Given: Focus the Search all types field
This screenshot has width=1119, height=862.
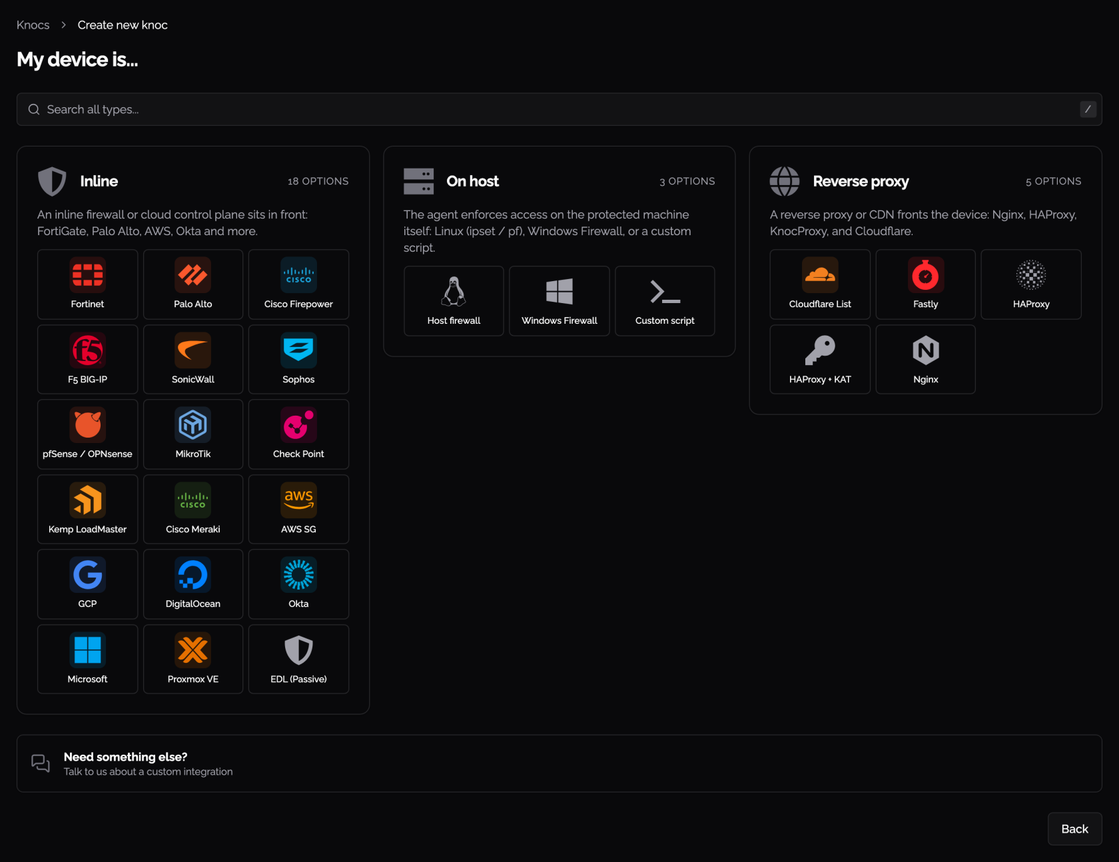Looking at the screenshot, I should pos(559,109).
